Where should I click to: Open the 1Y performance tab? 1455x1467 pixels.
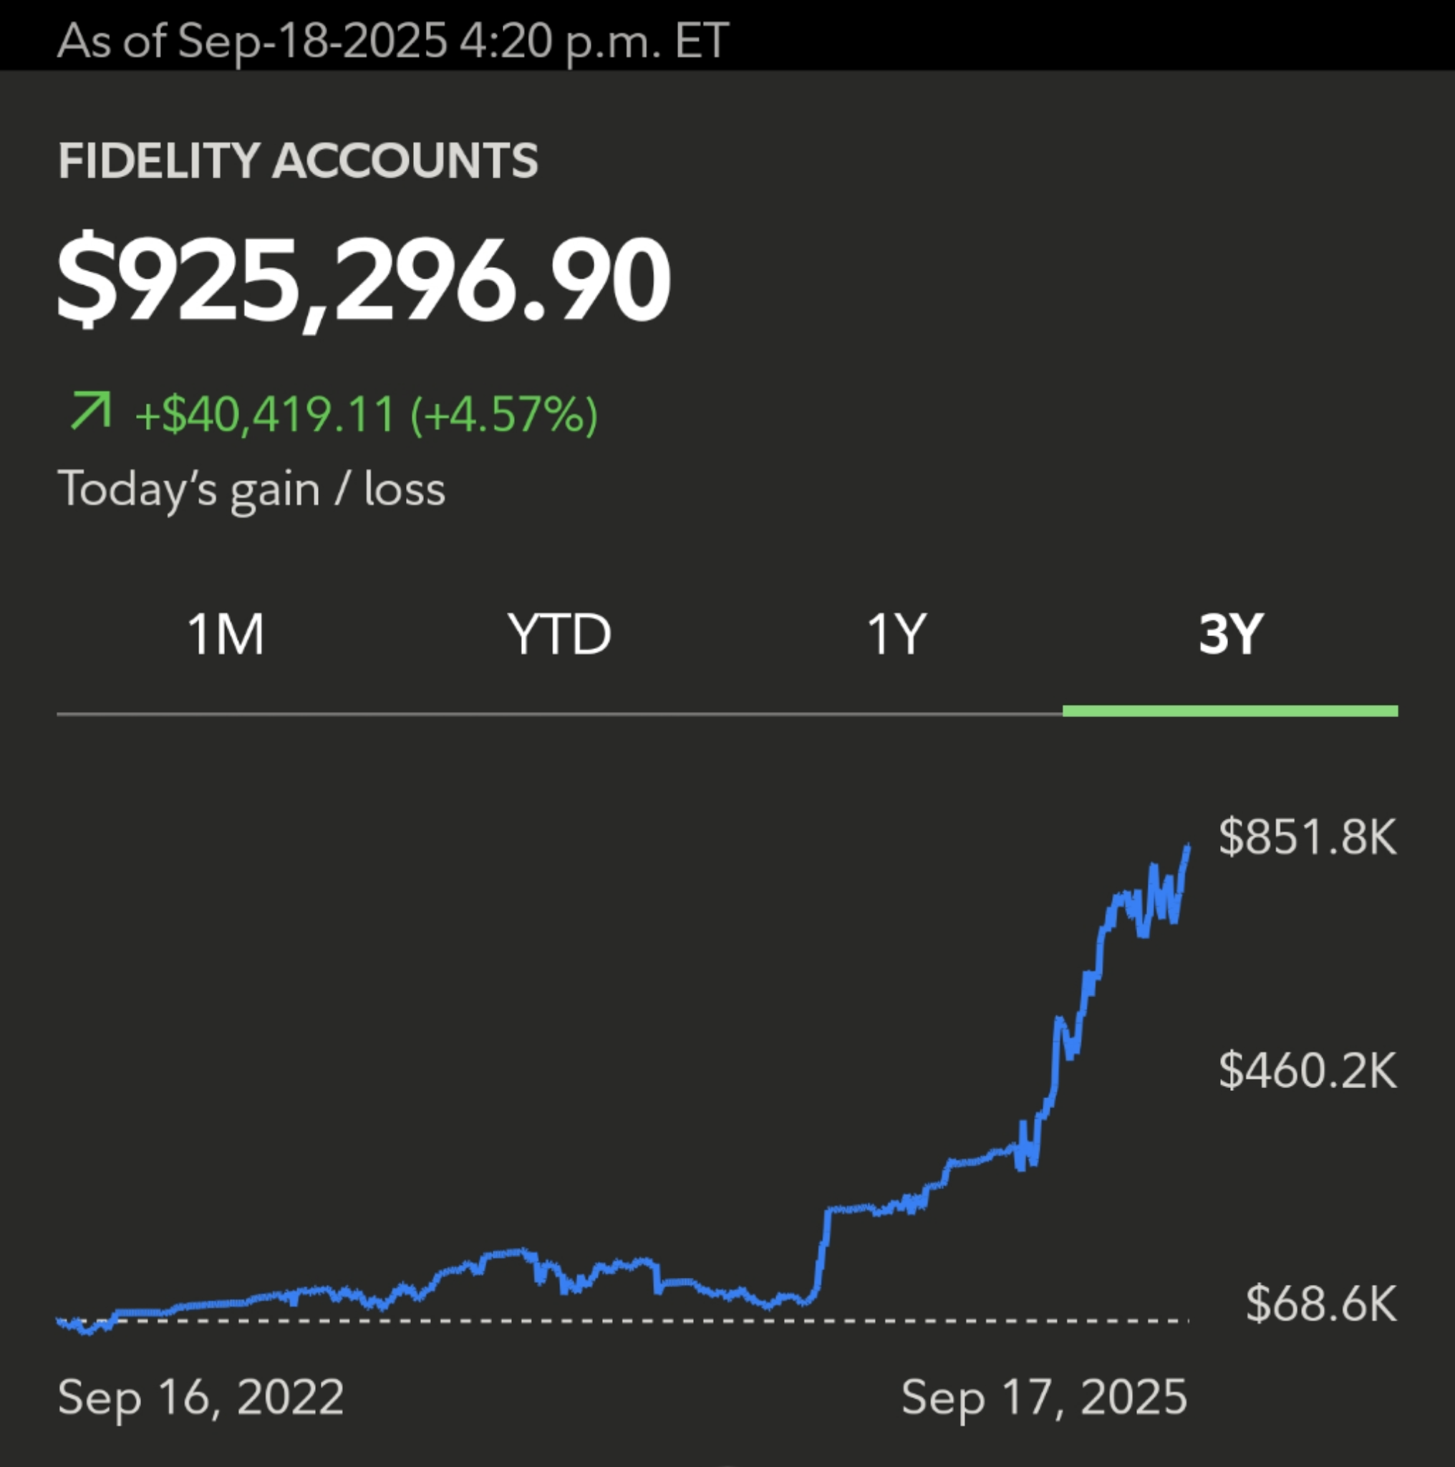coord(896,634)
